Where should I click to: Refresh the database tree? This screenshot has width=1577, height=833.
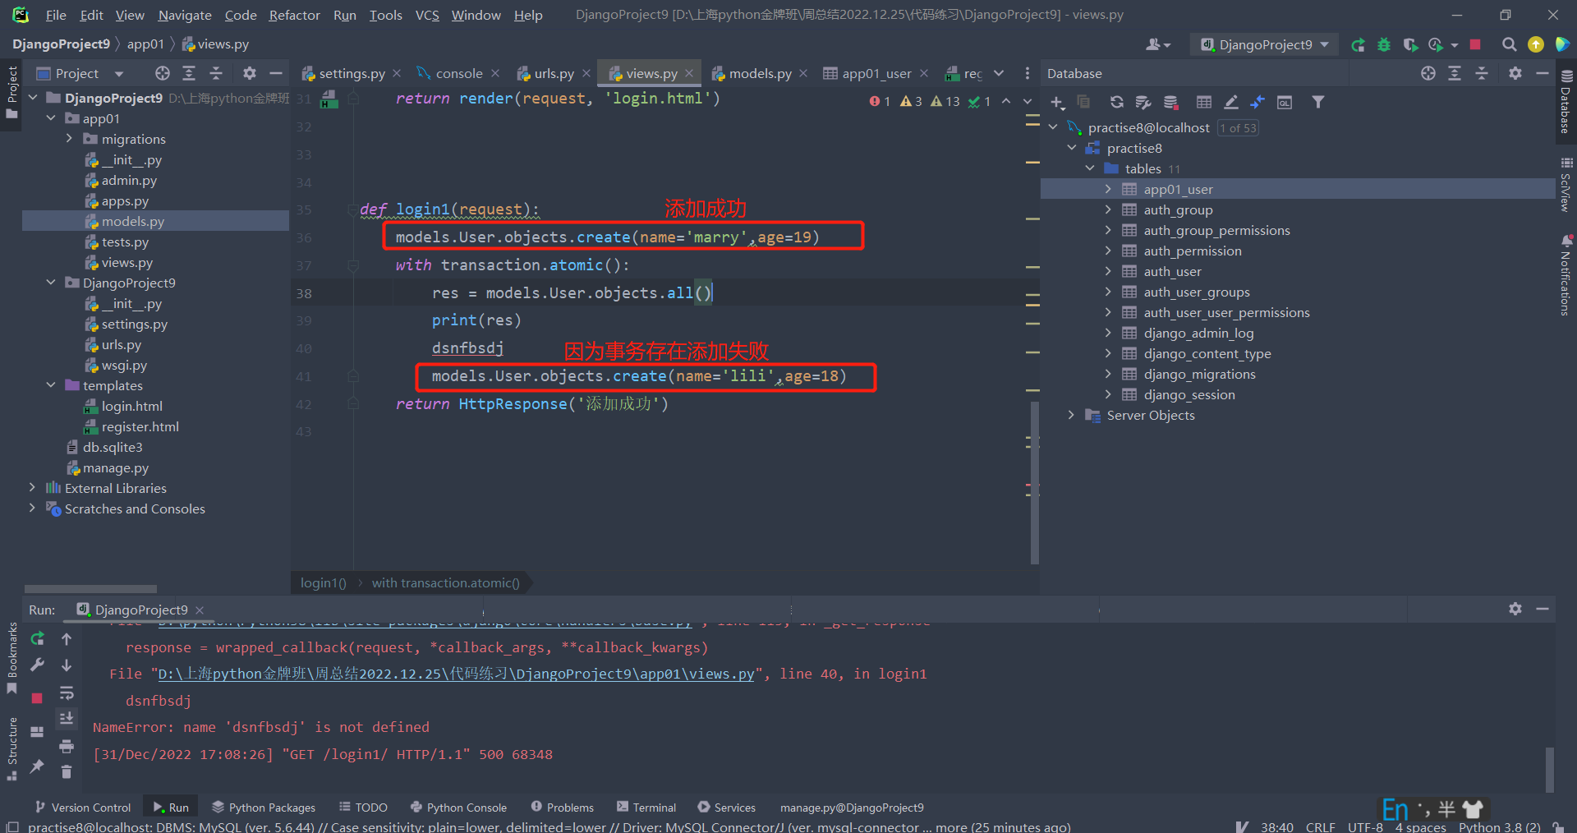(x=1116, y=102)
